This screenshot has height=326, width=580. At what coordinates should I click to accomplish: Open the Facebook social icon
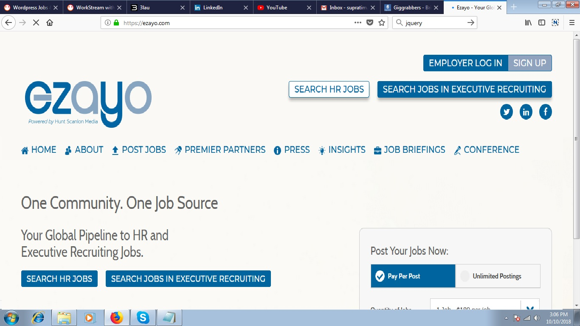click(546, 112)
